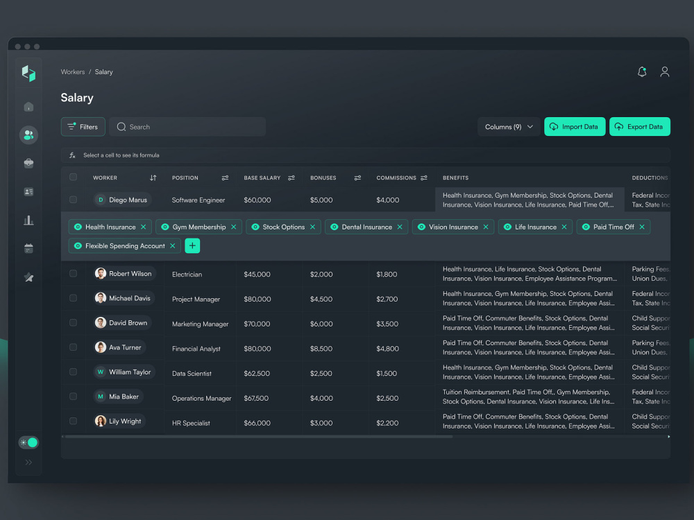Toggle Health Insurance tag eye icon

pyautogui.click(x=78, y=227)
